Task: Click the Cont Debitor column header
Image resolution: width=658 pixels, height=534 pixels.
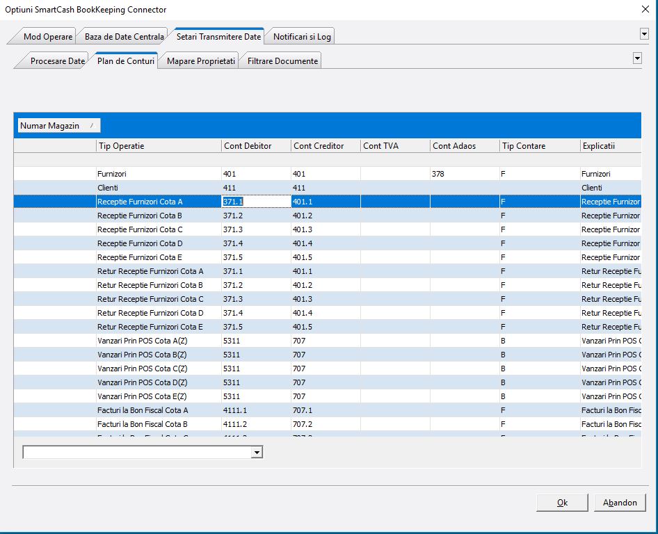Action: tap(256, 145)
